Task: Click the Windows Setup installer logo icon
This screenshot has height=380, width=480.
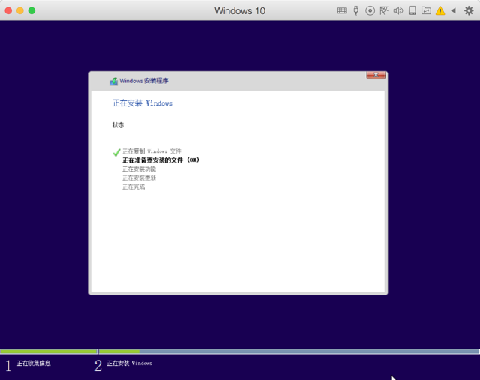Action: pos(113,82)
